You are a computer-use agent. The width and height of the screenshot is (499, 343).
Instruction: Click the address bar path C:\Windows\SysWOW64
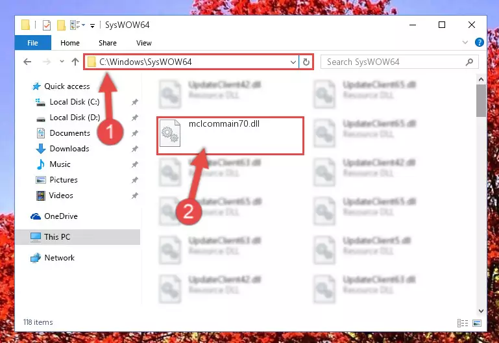[x=145, y=62]
